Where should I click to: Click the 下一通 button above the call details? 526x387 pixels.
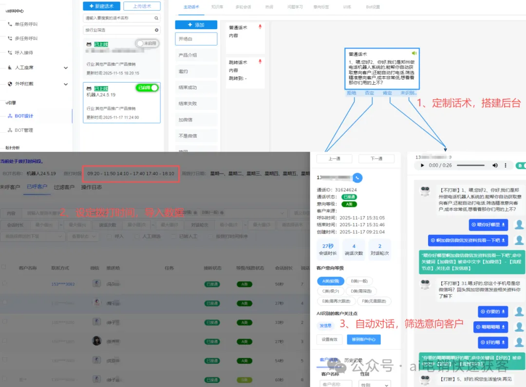(x=376, y=158)
